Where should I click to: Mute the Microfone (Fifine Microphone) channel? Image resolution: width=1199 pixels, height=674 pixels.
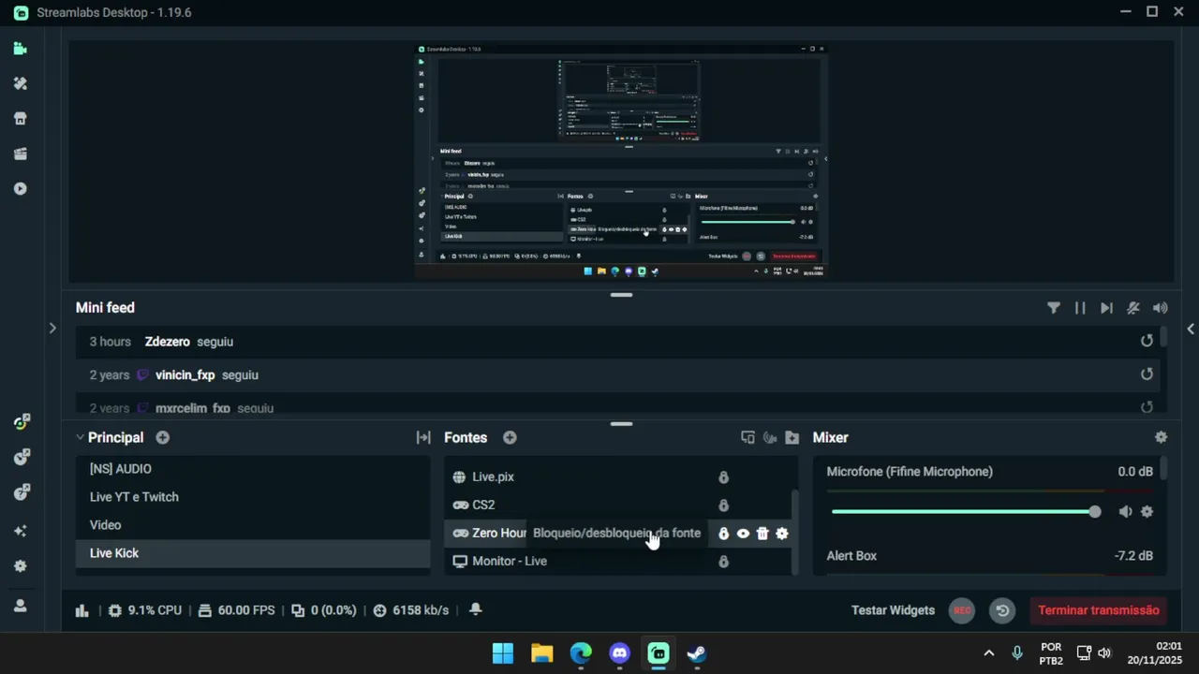(1125, 512)
